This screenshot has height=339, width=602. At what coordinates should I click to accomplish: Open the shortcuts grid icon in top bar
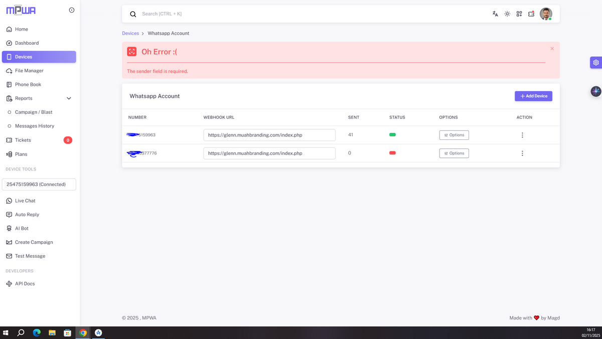519,14
